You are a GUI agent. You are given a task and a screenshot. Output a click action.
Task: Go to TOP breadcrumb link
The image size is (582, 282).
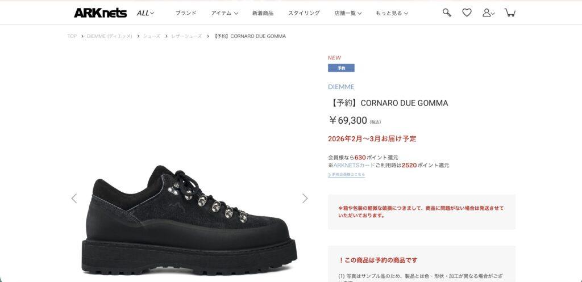coord(72,36)
